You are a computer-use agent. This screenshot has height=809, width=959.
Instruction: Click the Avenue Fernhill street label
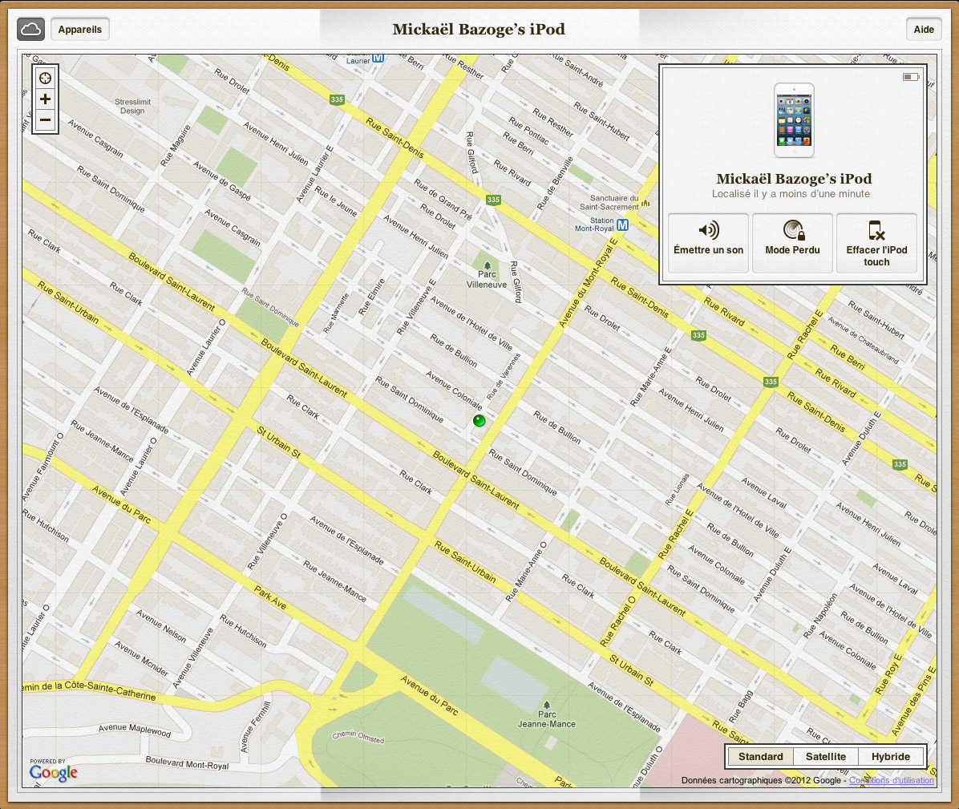click(256, 727)
